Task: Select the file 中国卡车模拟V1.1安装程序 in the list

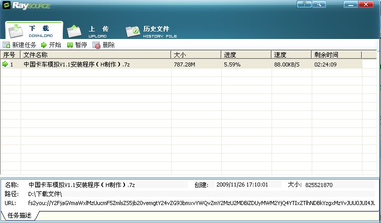Action: coord(76,64)
